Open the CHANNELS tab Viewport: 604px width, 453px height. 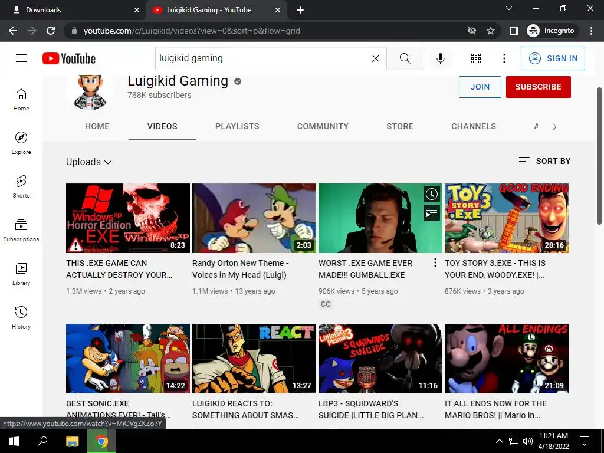point(474,126)
